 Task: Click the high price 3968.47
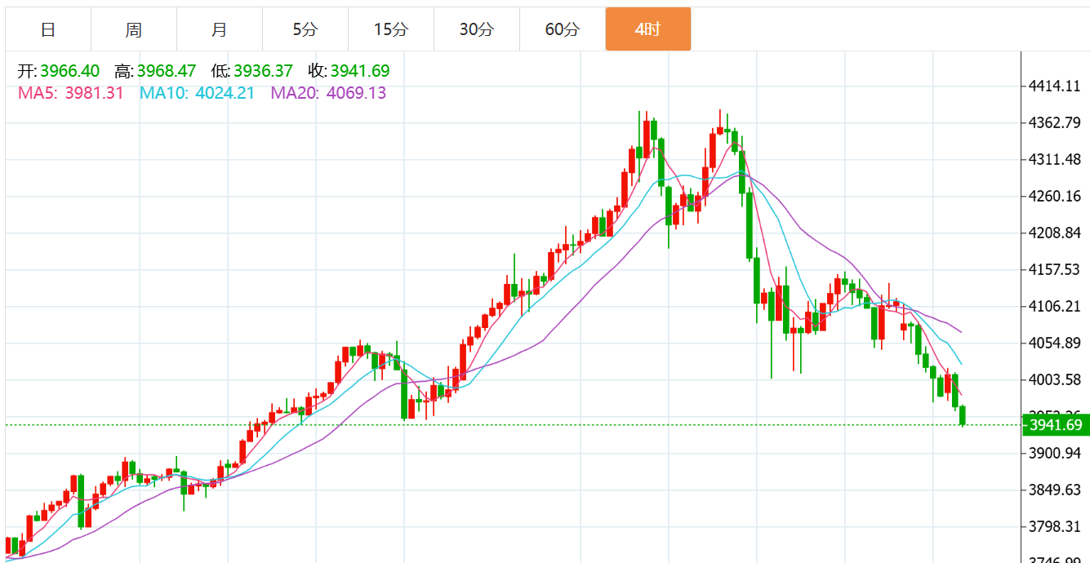coord(167,72)
